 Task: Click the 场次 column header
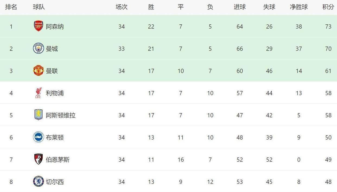[122, 7]
